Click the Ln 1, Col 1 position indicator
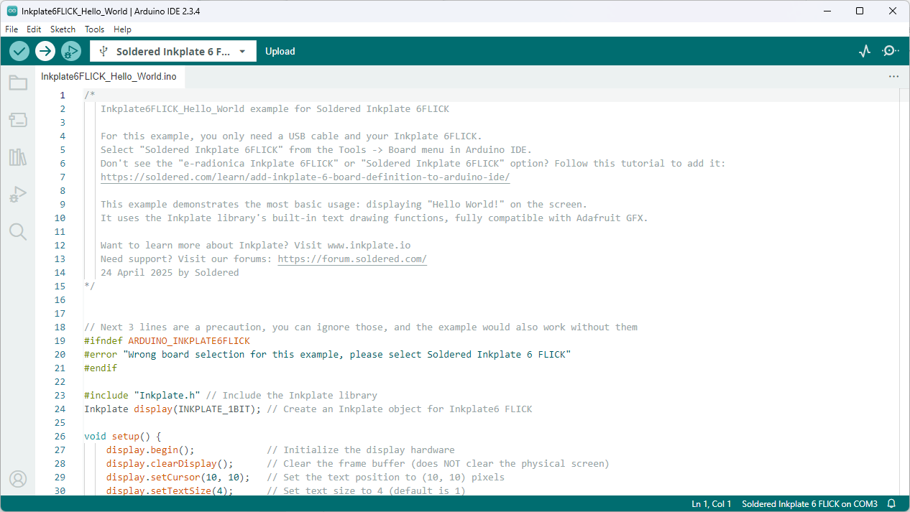Viewport: 910px width, 512px height. coord(711,504)
